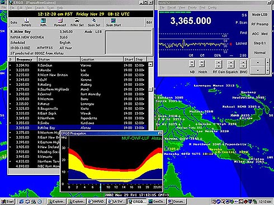
Task: Click the Scan Set toolbar icon
Action: (94, 23)
